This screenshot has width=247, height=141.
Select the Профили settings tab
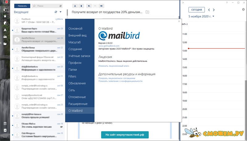point(80,63)
